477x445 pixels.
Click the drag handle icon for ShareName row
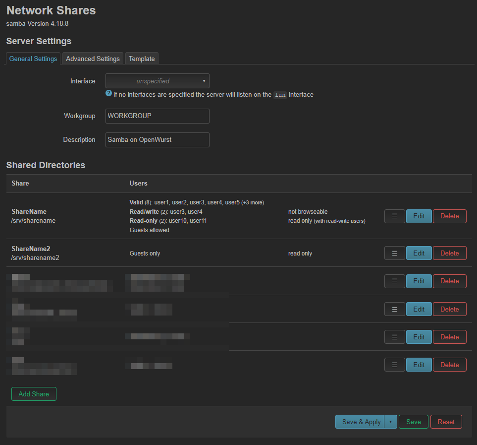(394, 216)
